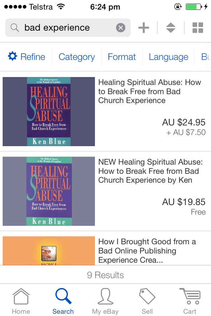
Task: Open first Healing Spiritual Abuse book thumbnail
Action: [x=49, y=112]
